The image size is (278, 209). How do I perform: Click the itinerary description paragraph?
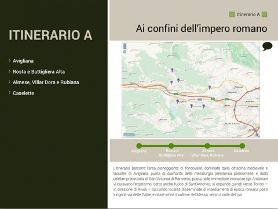(x=191, y=181)
